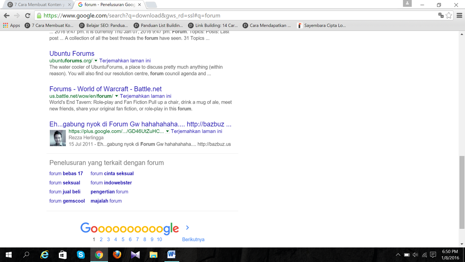
Task: Show hidden system tray icons
Action: (398, 255)
